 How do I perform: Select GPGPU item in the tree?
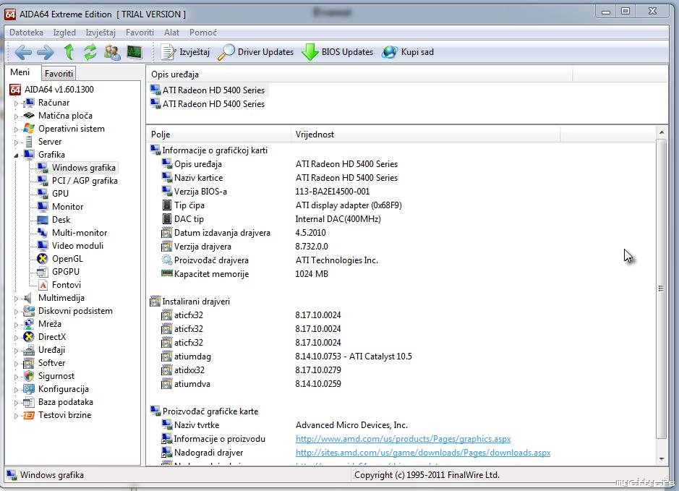[x=65, y=272]
